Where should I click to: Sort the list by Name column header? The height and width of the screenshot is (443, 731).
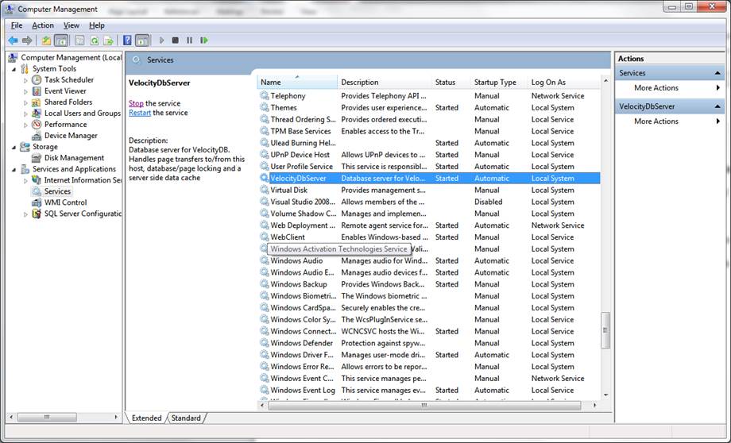297,82
